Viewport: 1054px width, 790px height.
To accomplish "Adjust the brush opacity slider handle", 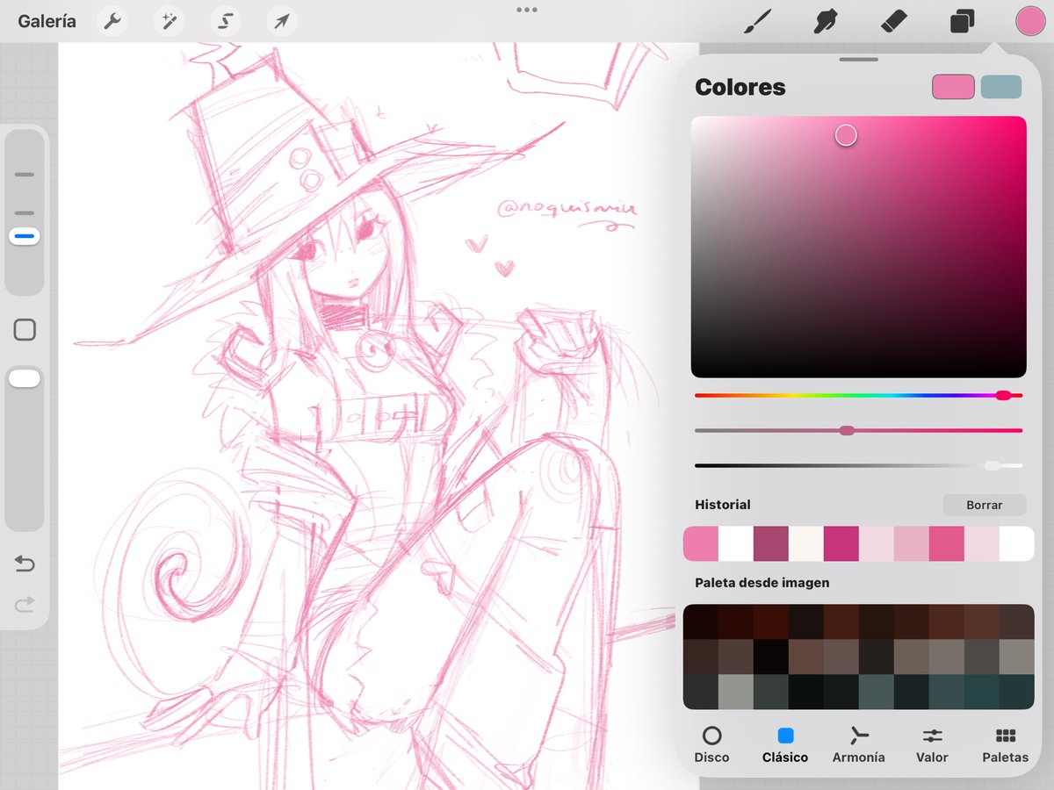I will point(25,378).
